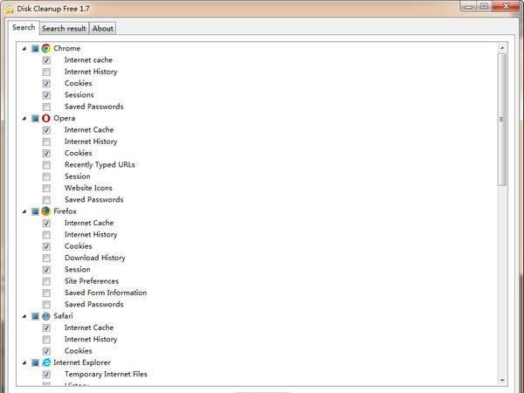Enable Firefox Download History checkbox
524x393 pixels.
[46, 259]
